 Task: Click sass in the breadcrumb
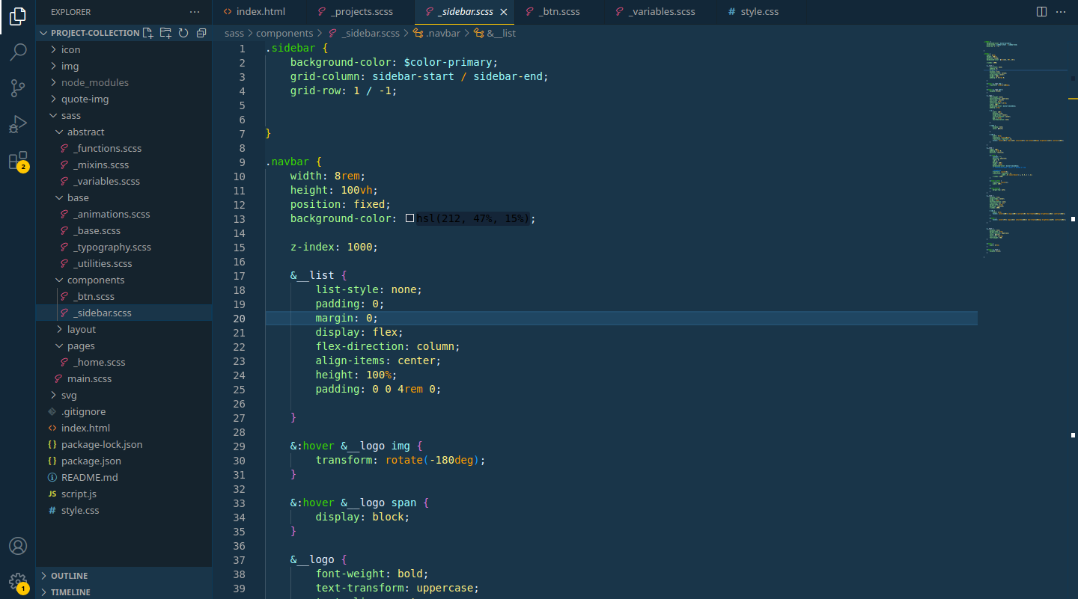click(x=234, y=33)
